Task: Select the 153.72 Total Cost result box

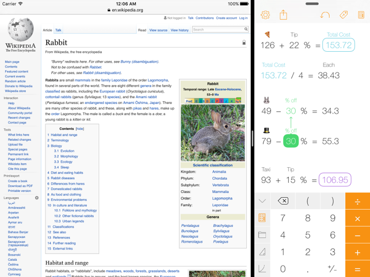Action: point(338,45)
